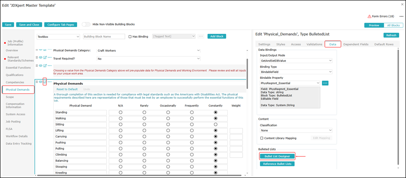Switch to the Default Rows tab
This screenshot has width=406, height=178.
pos(384,44)
